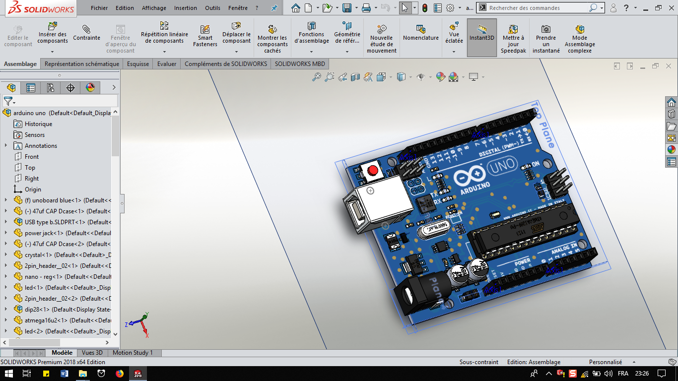Click the Hide/Show Items eye icon
Image resolution: width=678 pixels, height=381 pixels.
(421, 77)
